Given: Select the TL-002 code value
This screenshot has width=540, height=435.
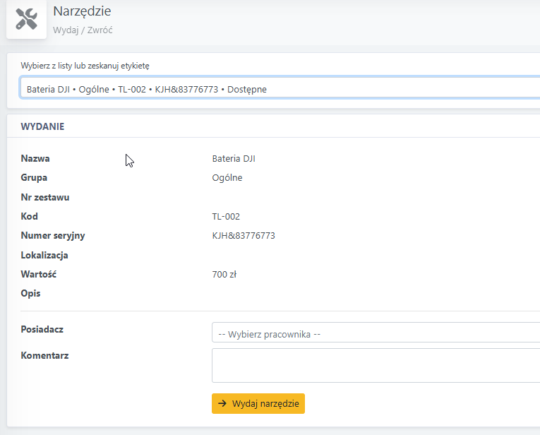Looking at the screenshot, I should [226, 216].
